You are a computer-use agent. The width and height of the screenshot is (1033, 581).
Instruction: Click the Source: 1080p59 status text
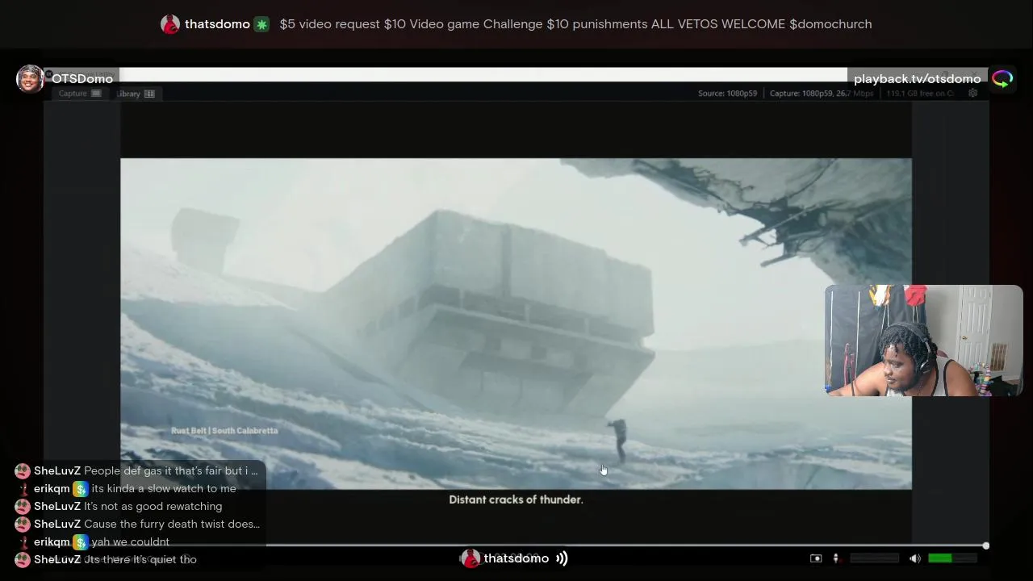(727, 94)
